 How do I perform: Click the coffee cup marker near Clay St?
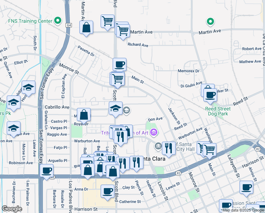[x=107, y=191]
